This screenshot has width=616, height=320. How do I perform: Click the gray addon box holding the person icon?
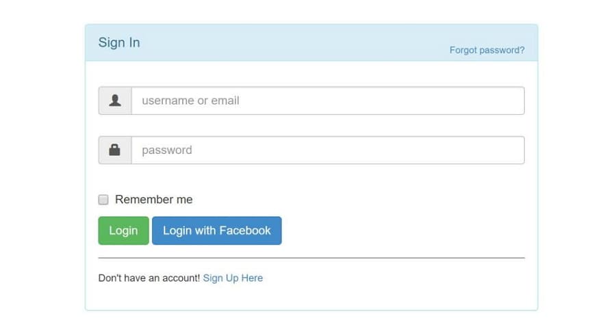point(115,101)
